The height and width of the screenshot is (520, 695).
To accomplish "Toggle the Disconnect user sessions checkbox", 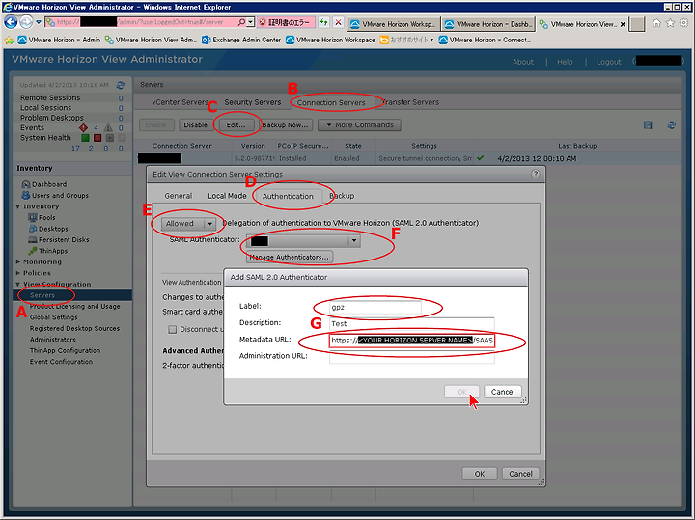I will tap(173, 329).
